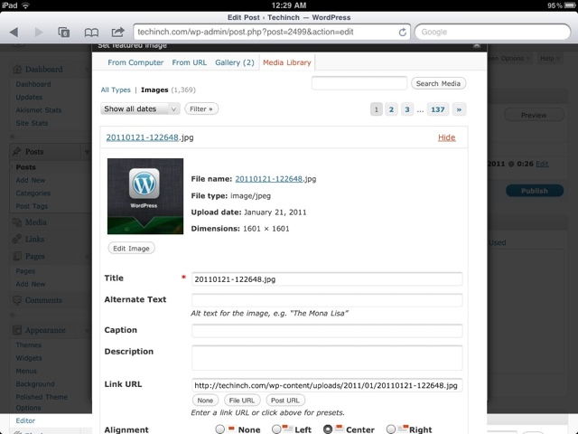The image size is (578, 434).
Task: Click the File URL preset button
Action: [x=242, y=401]
